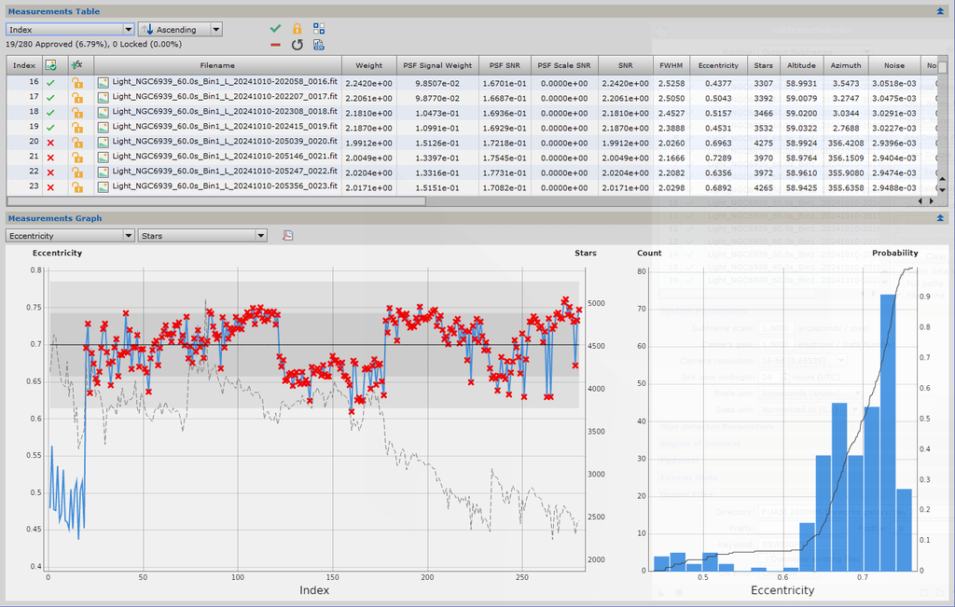Open the Stars secondary axis dropdown
Viewport: 955px width, 607px height.
(x=202, y=236)
